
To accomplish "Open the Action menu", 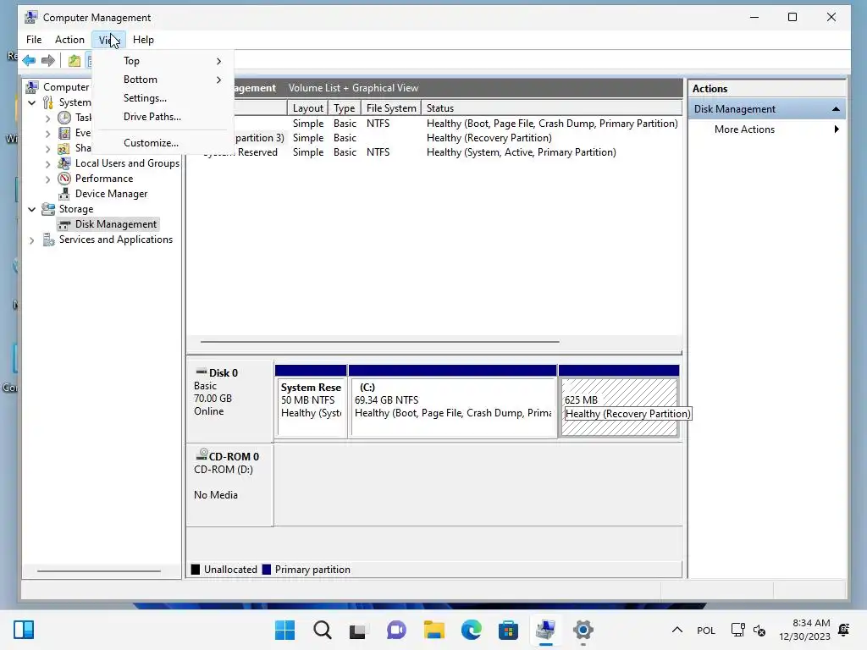I will point(69,39).
